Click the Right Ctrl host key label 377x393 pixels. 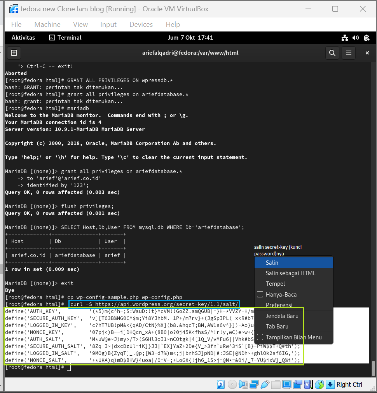pyautogui.click(x=349, y=384)
